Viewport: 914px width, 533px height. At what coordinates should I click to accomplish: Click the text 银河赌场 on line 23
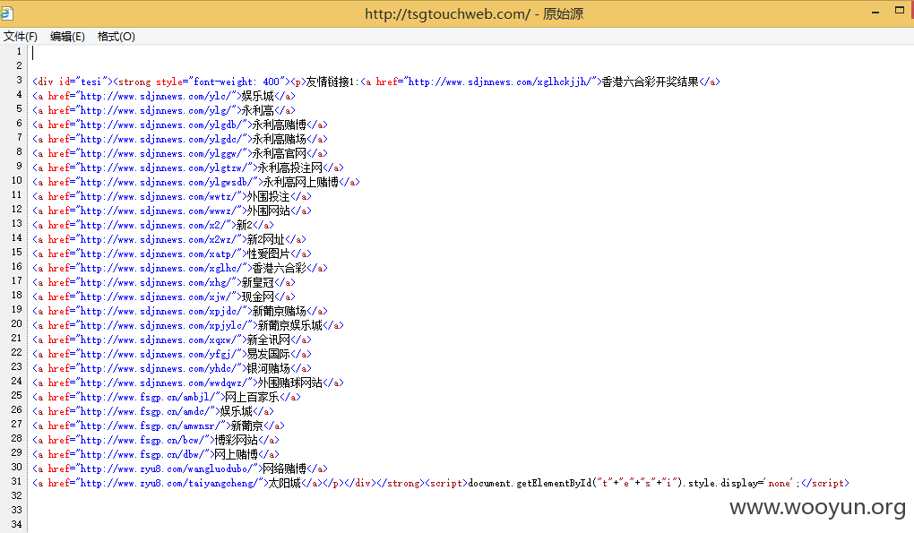point(268,368)
